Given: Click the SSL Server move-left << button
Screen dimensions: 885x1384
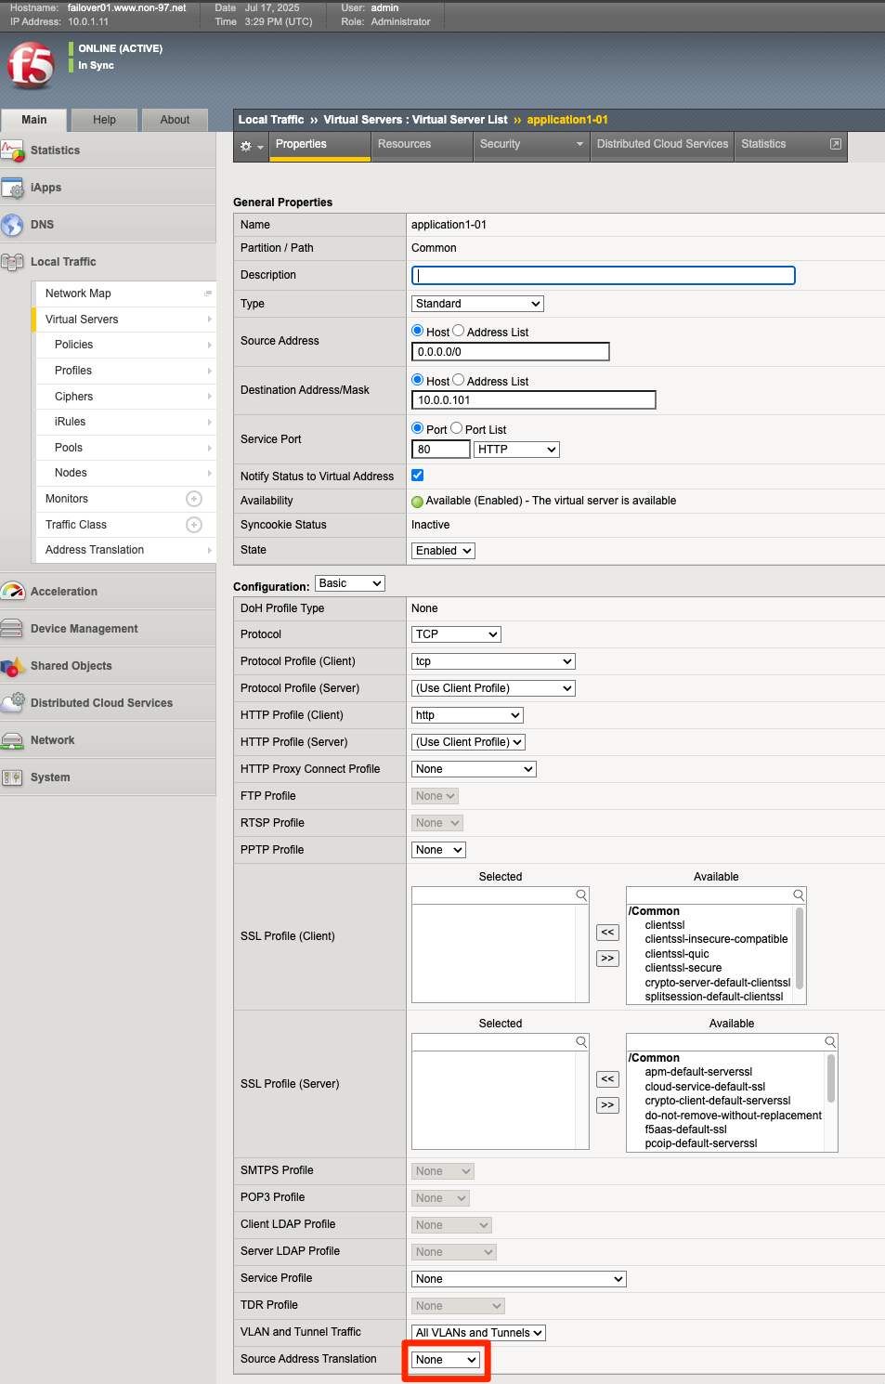Looking at the screenshot, I should pyautogui.click(x=607, y=1079).
